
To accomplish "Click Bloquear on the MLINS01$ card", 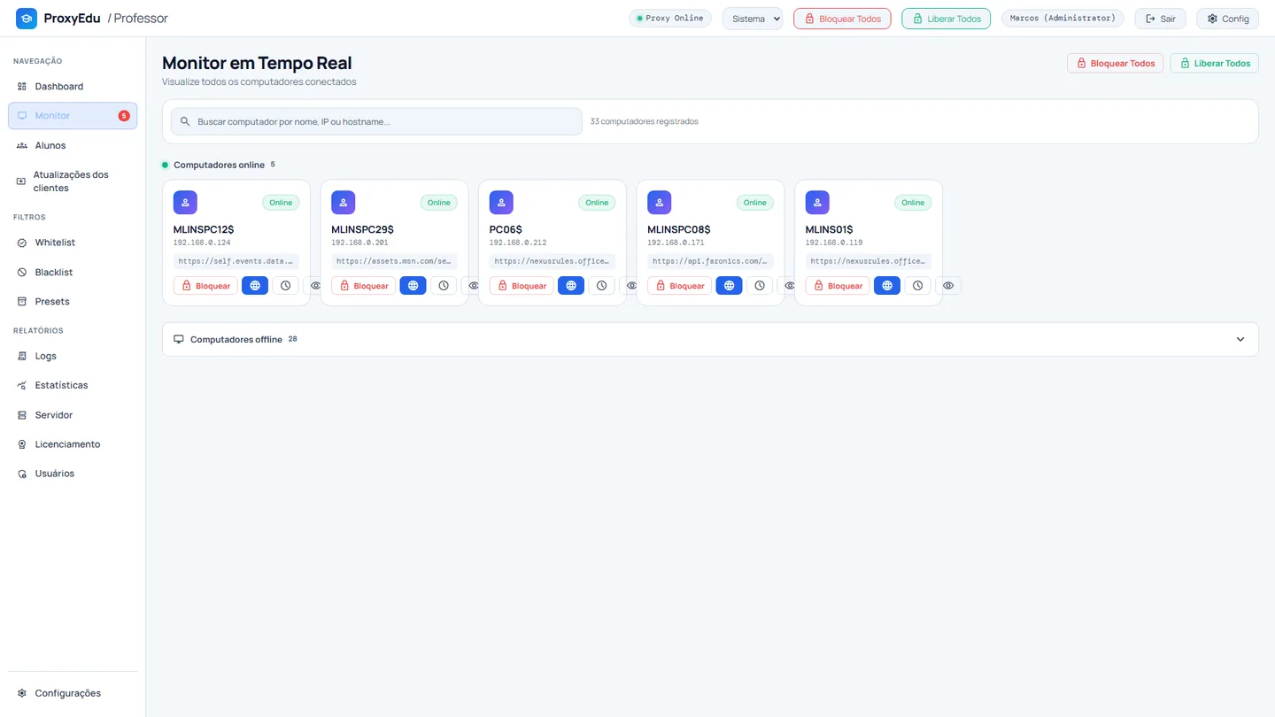I will click(x=838, y=286).
